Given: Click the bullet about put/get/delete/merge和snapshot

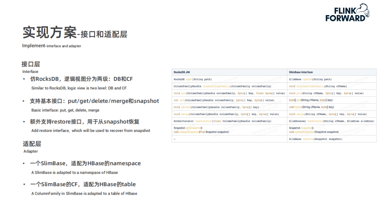Looking at the screenshot, I should (x=94, y=101).
